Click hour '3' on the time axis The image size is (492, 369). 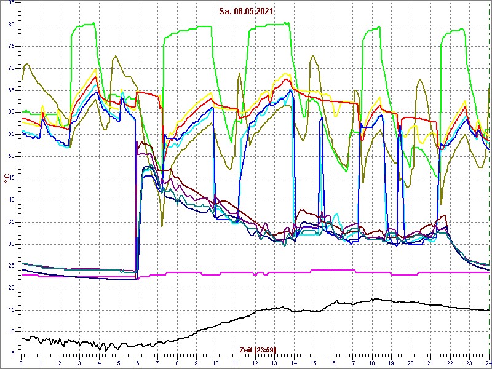(79, 363)
